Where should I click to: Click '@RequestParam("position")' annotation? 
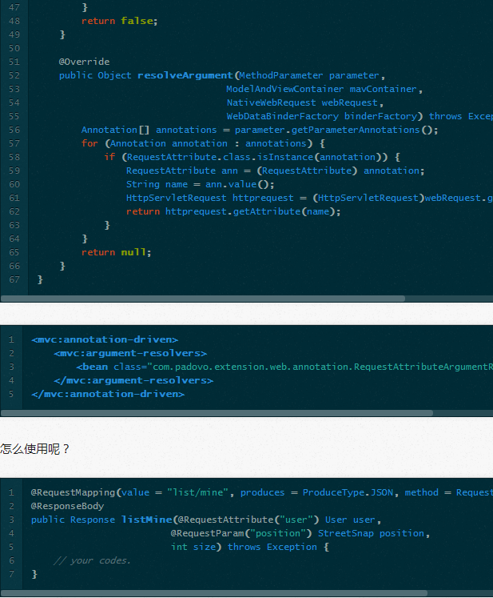coord(241,533)
